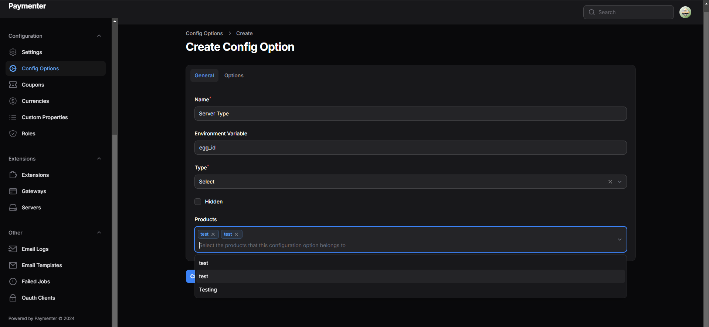The height and width of the screenshot is (327, 709).
Task: Open Oauth Clients using the lock icon
Action: pyautogui.click(x=13, y=298)
